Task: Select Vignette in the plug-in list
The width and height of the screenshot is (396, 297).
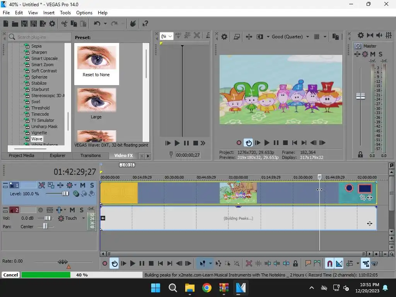Action: [x=39, y=133]
